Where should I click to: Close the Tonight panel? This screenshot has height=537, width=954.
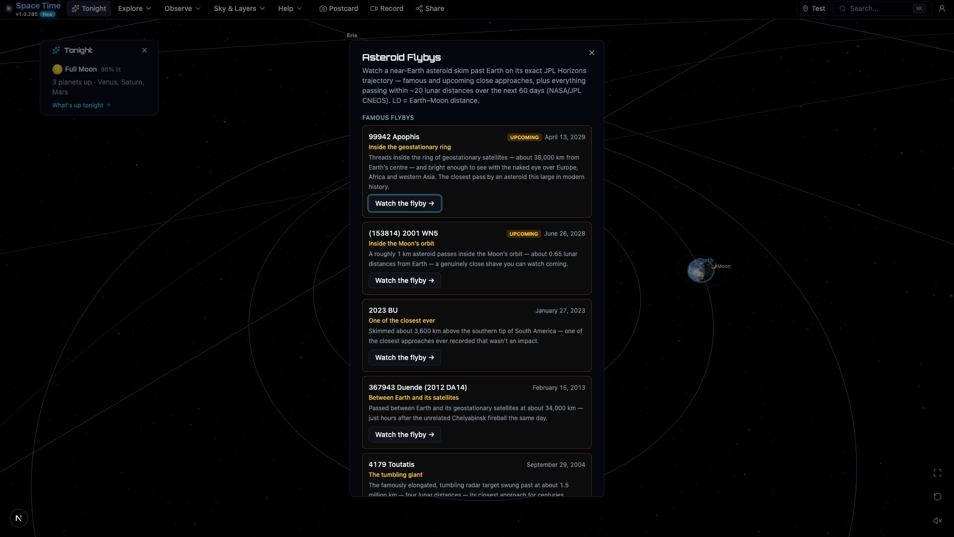click(145, 50)
